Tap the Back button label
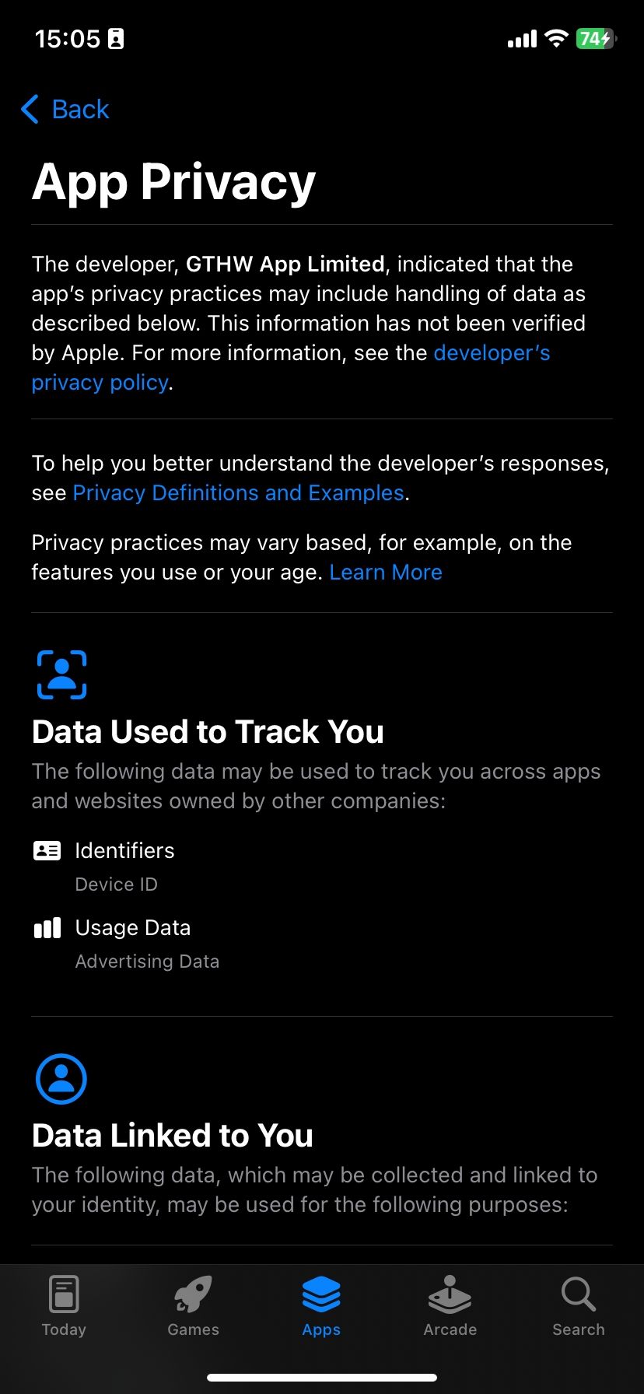 point(80,110)
